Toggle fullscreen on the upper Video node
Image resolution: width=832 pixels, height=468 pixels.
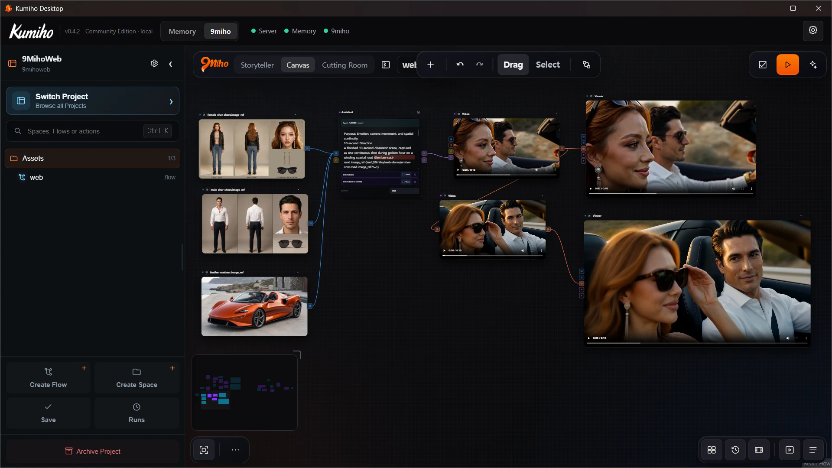(546, 170)
